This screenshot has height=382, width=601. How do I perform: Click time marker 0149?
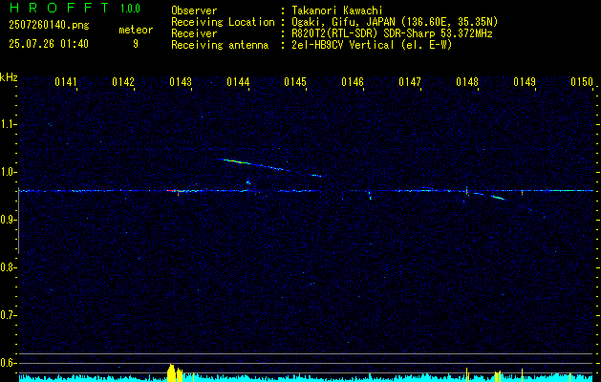tap(525, 82)
